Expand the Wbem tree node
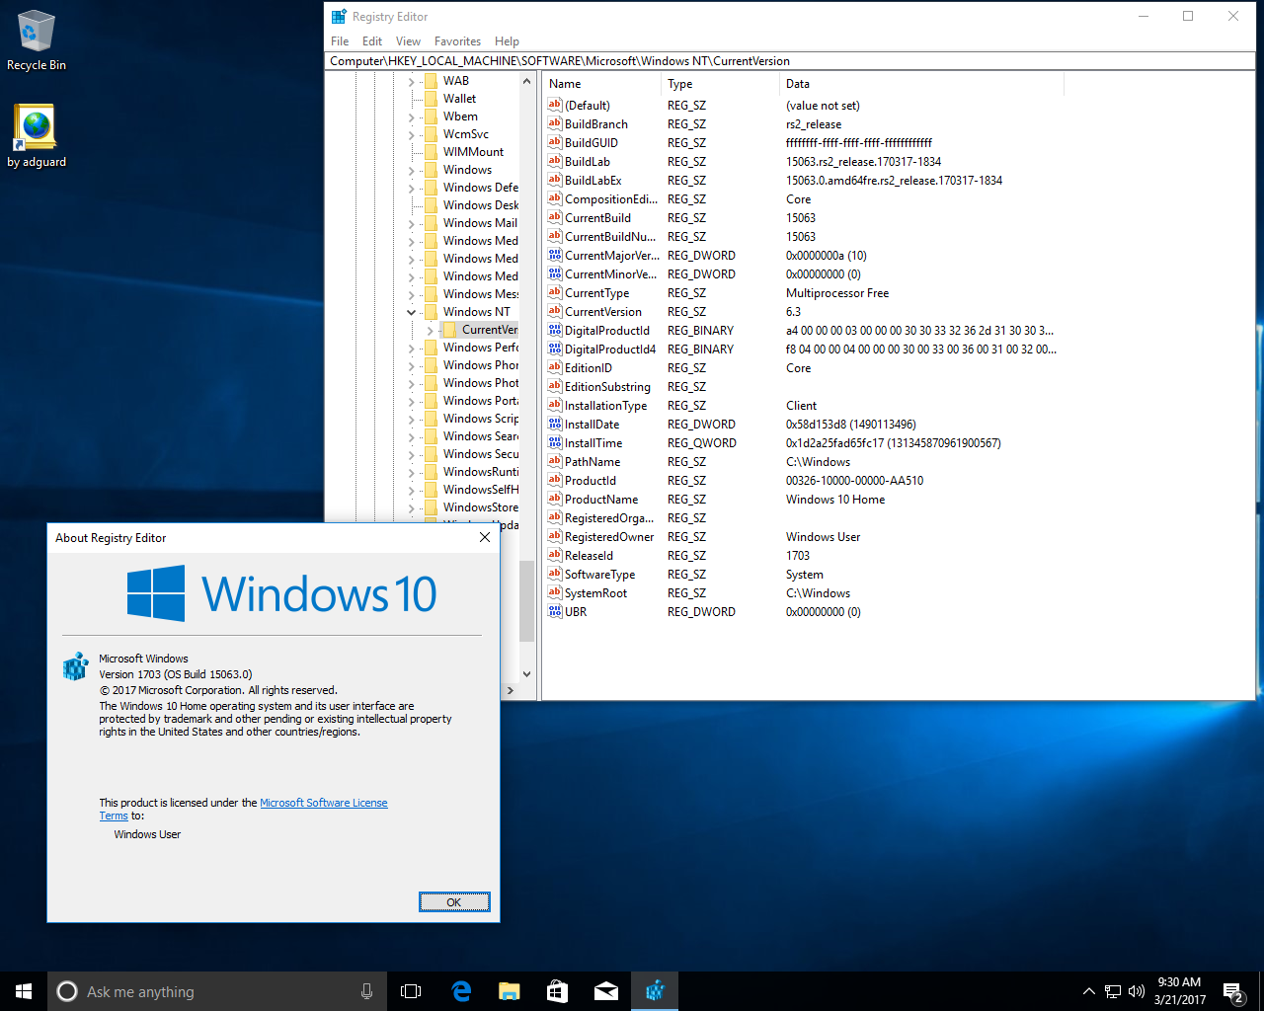1264x1011 pixels. point(412,117)
